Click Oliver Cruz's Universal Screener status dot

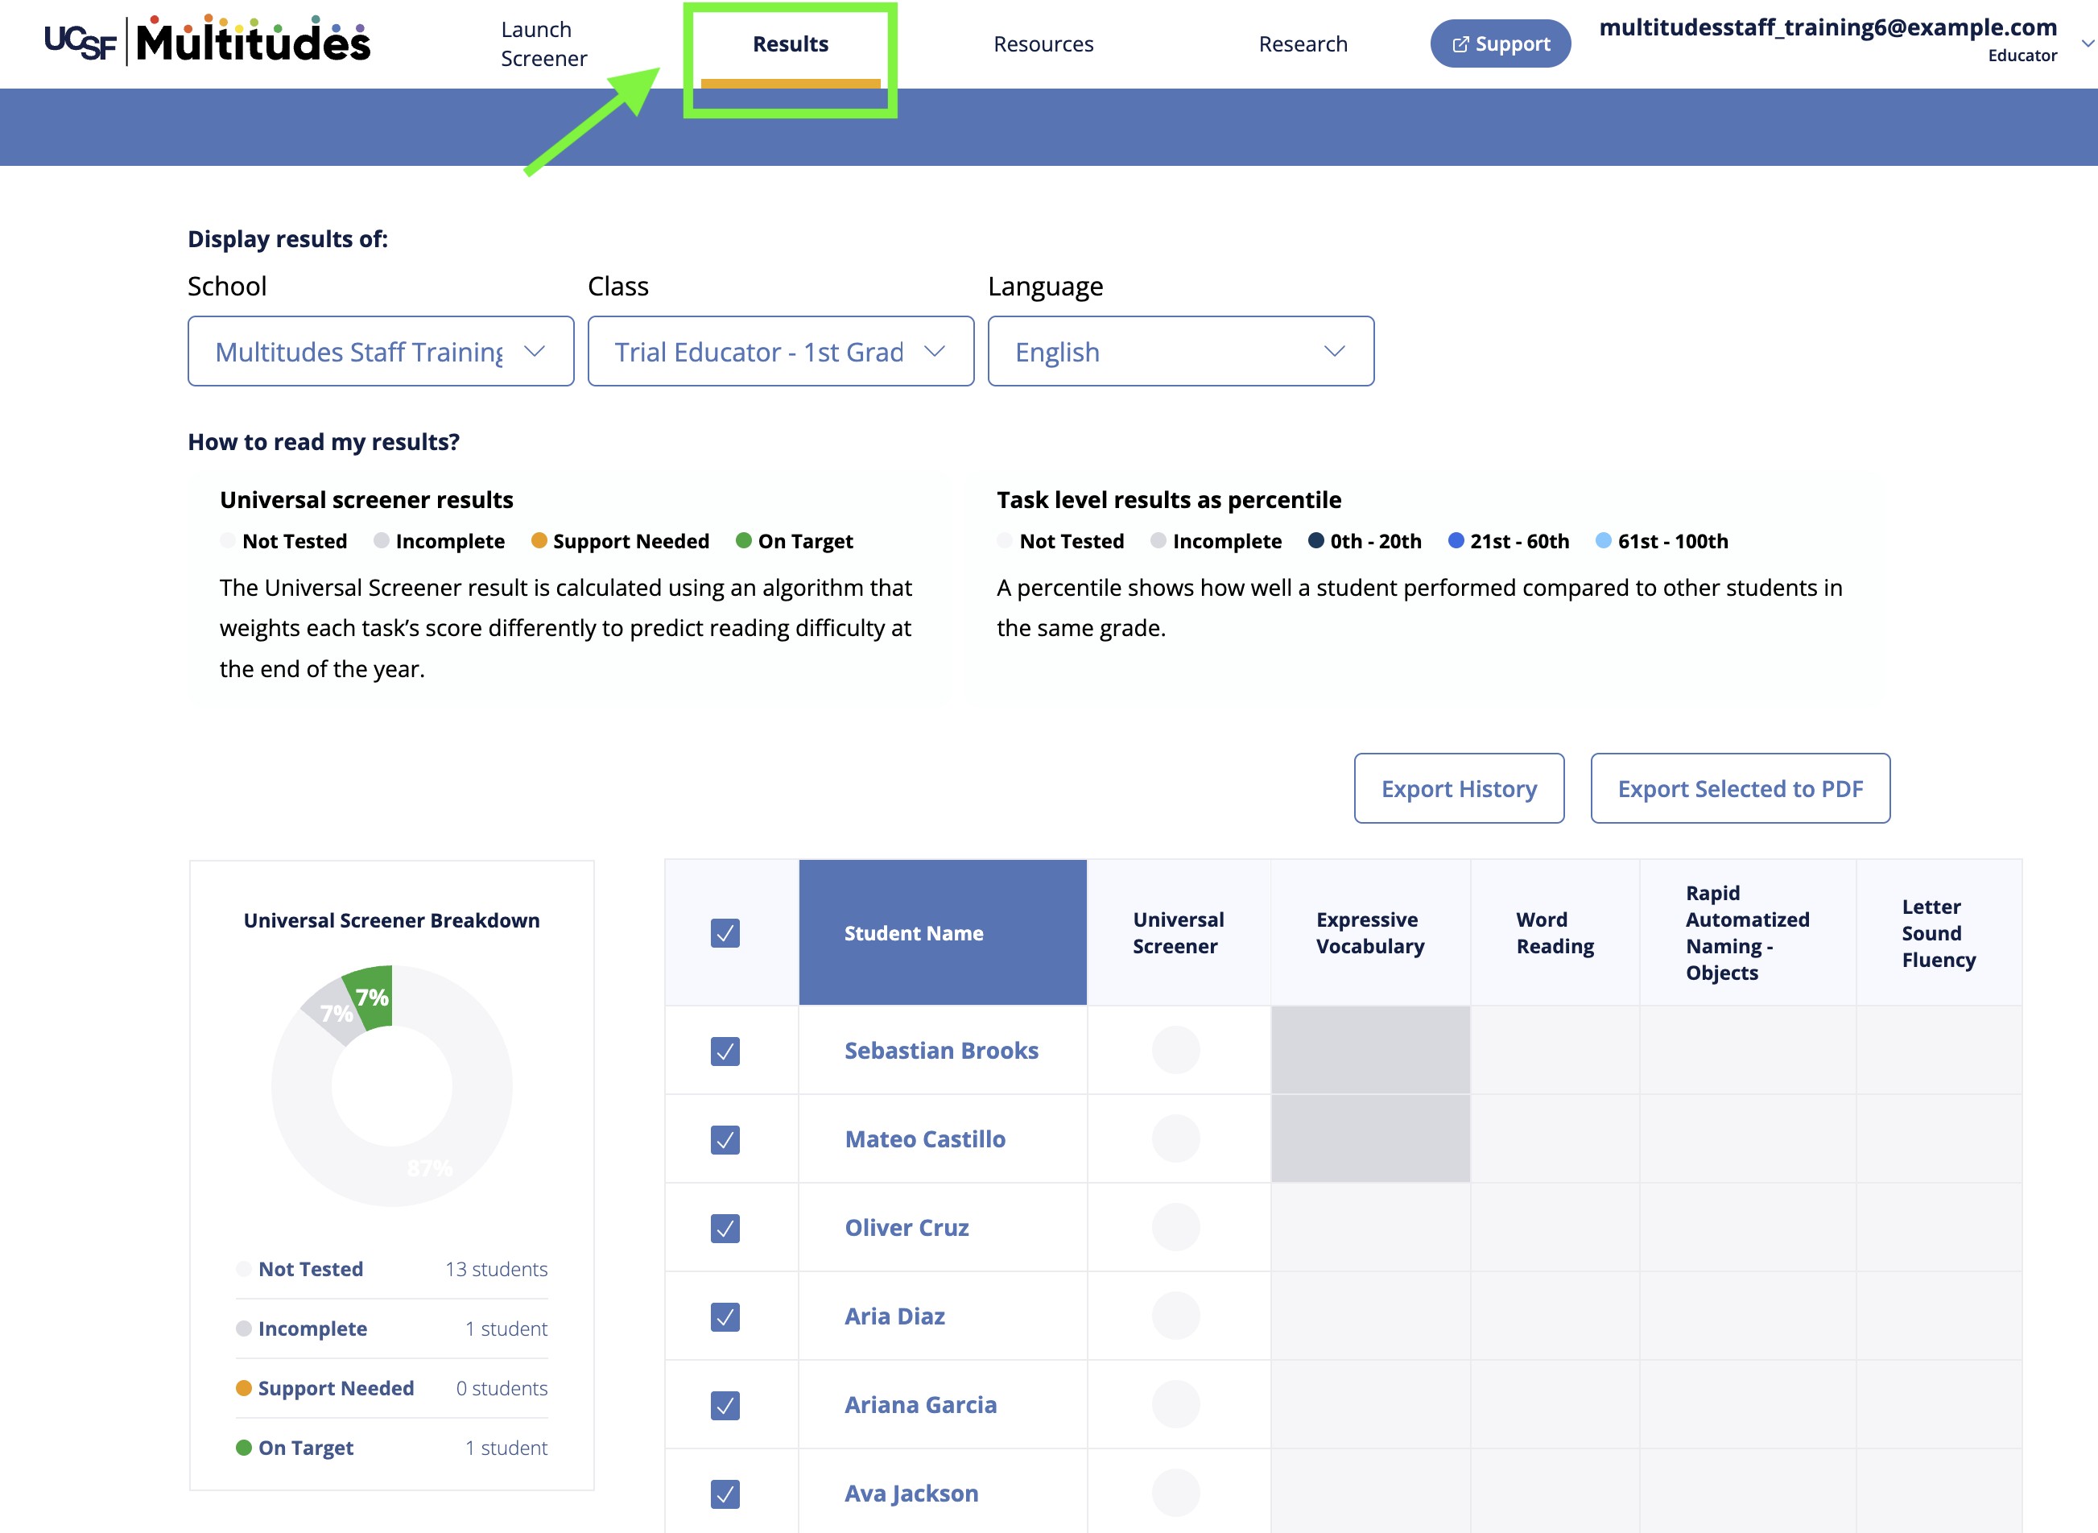[1175, 1227]
